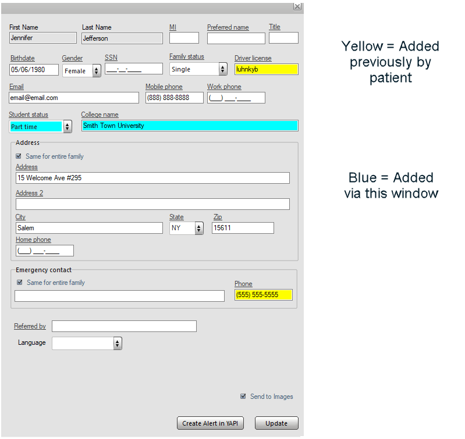
Task: Click the Address 2 field
Action: point(152,204)
